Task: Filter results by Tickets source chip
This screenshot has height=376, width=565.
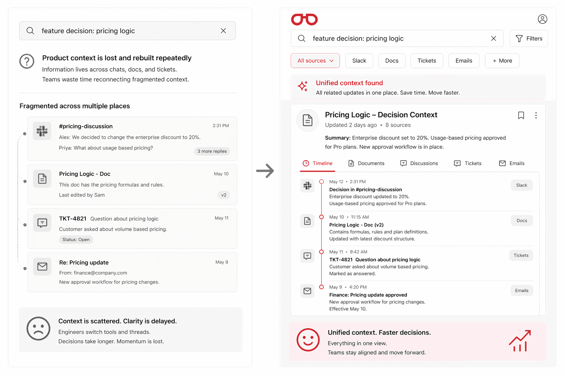Action: click(427, 61)
